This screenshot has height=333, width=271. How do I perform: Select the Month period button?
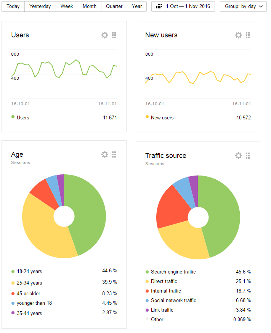90,6
